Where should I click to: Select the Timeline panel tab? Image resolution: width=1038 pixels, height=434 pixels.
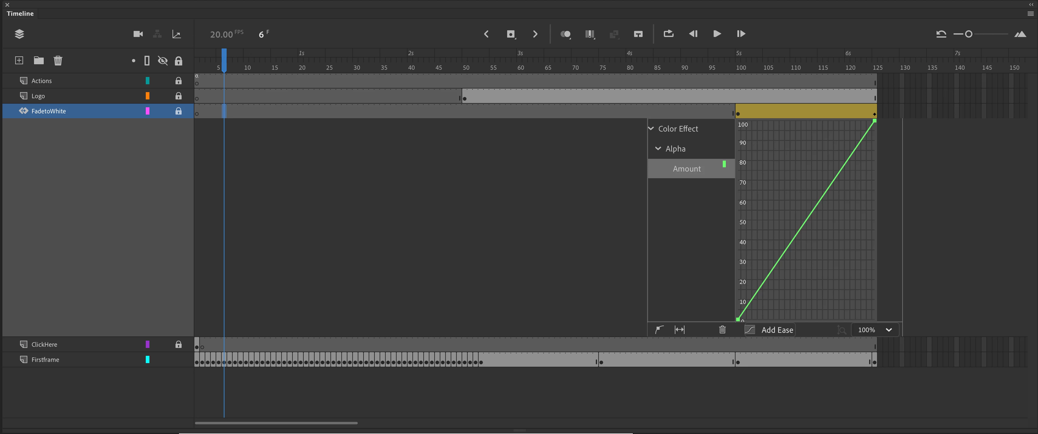click(x=20, y=13)
